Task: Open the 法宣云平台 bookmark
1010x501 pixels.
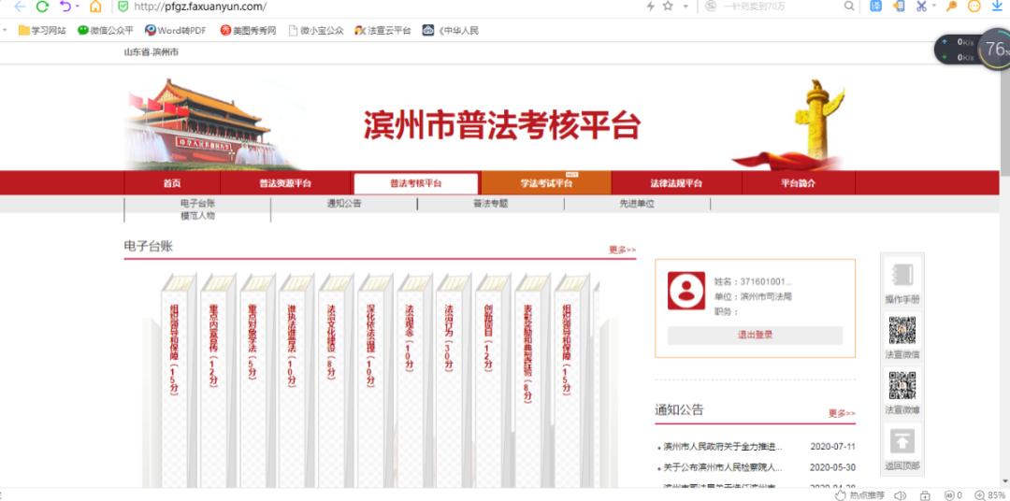Action: 382,30
